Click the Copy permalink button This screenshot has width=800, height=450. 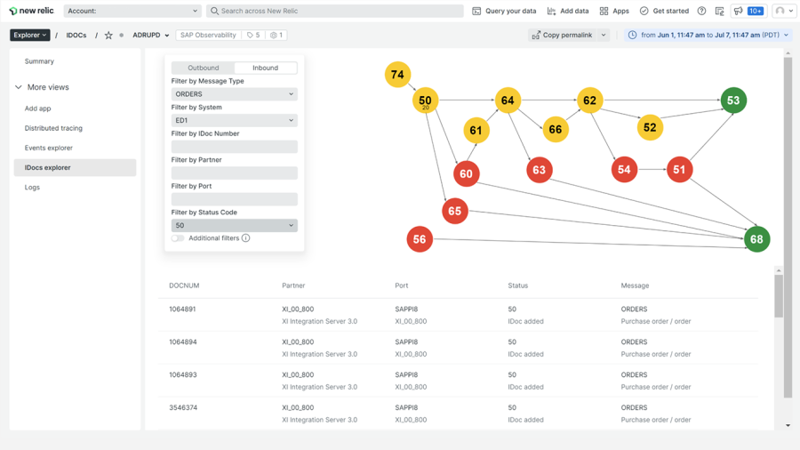tap(563, 36)
